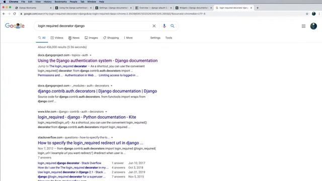Expand options arrow for docs.djangoproject.com topics auth

91,55
